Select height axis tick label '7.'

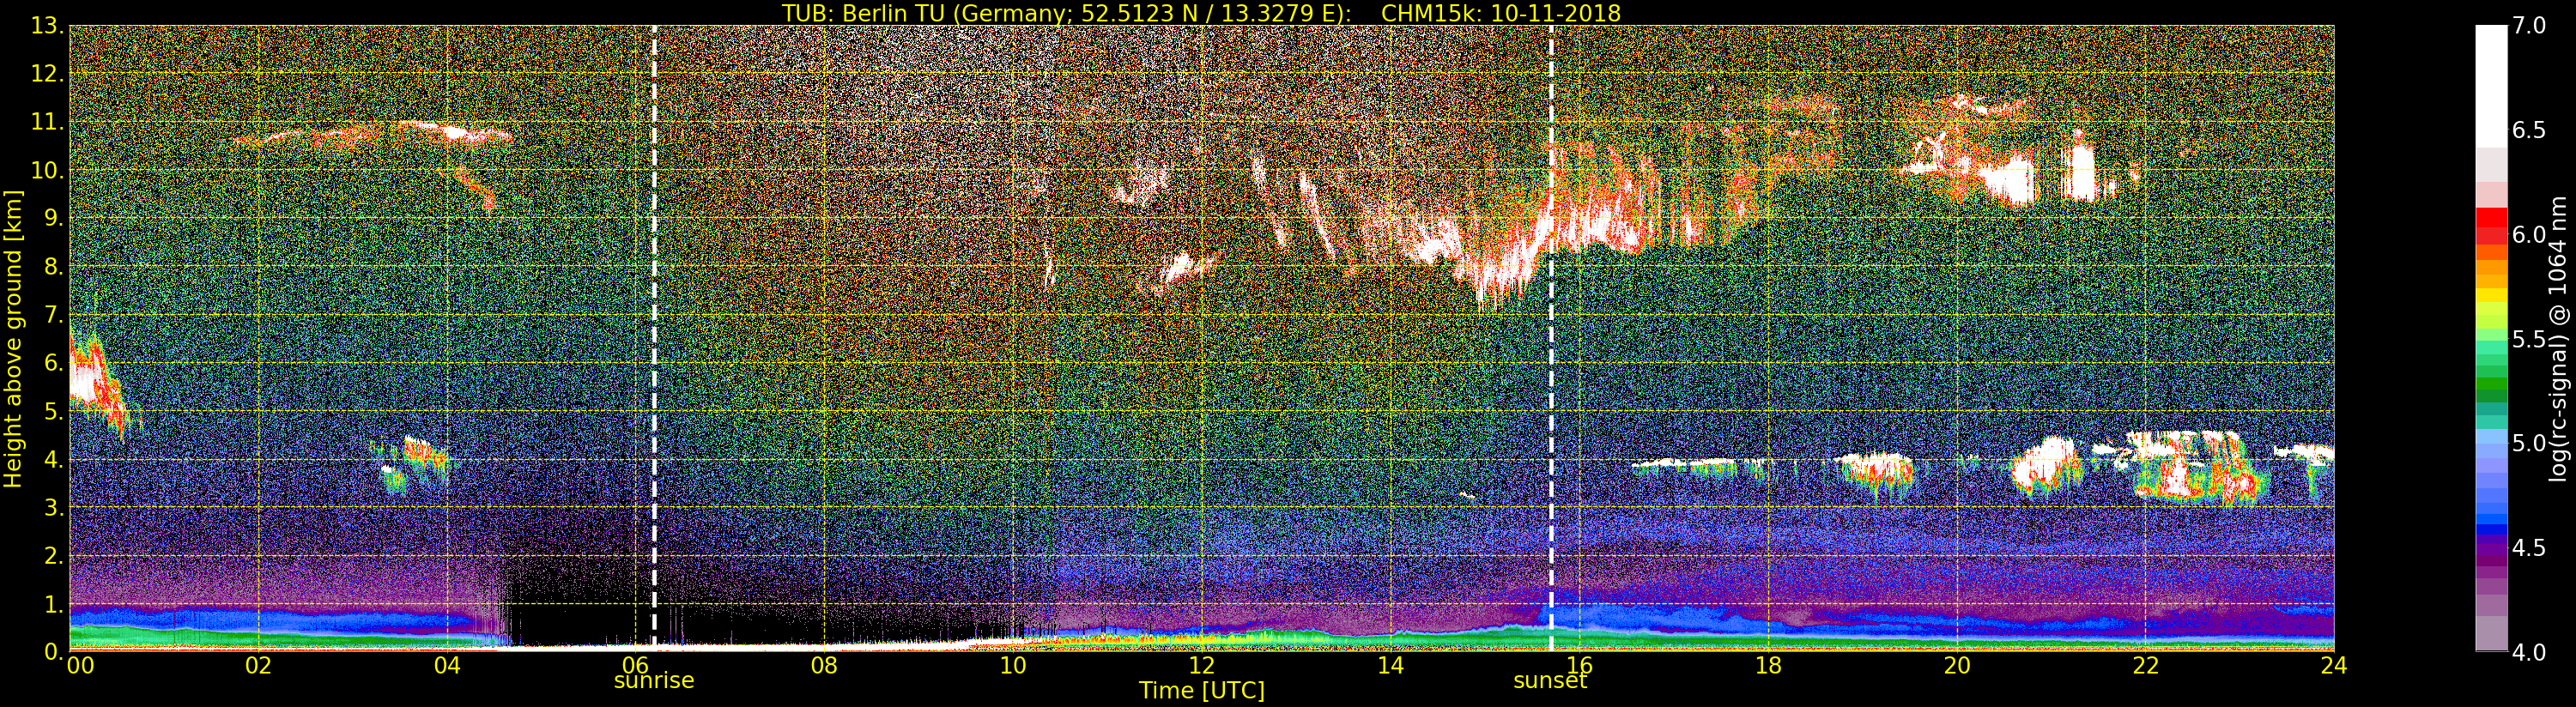(53, 315)
